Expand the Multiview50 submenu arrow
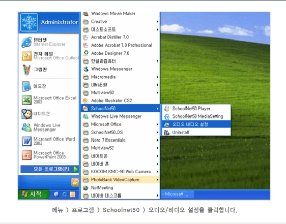The image size is (286, 224). pyautogui.click(x=157, y=92)
